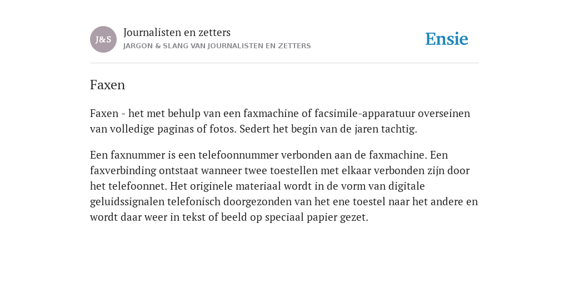
Task: Click the phrase 'volledige paginas of fotos'
Action: point(173,129)
